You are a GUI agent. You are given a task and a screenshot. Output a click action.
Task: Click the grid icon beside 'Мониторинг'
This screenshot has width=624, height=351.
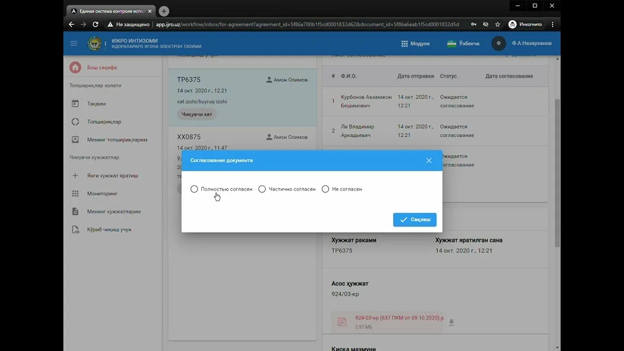[75, 194]
